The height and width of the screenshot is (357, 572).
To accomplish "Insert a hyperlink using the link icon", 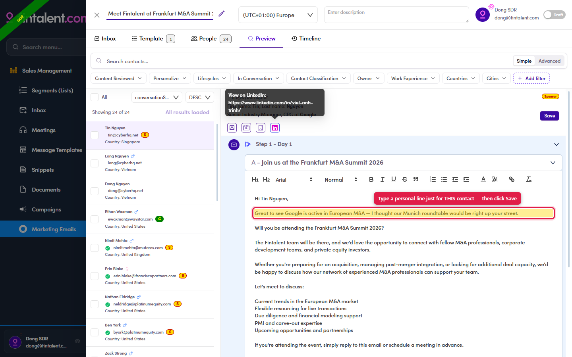I will 512,179.
